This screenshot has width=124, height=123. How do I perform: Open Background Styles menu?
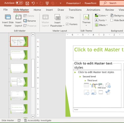(x=117, y=15)
